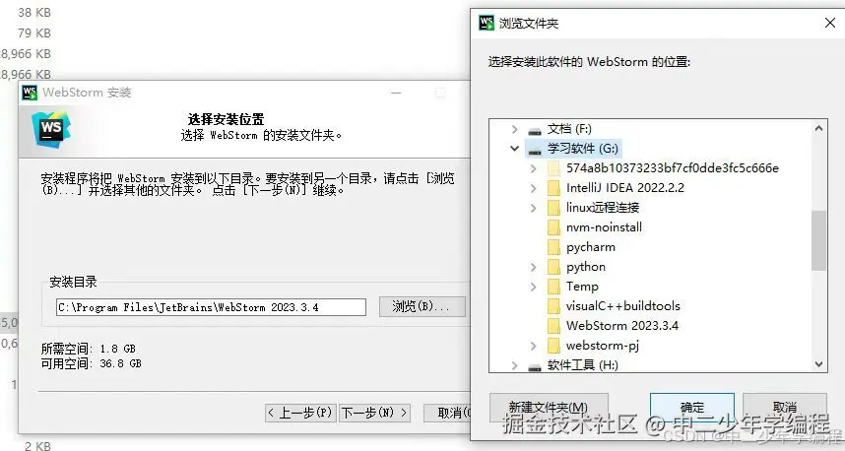Select the nvm-noinstall folder name
Screen dimensions: 845x451
pyautogui.click(x=604, y=227)
